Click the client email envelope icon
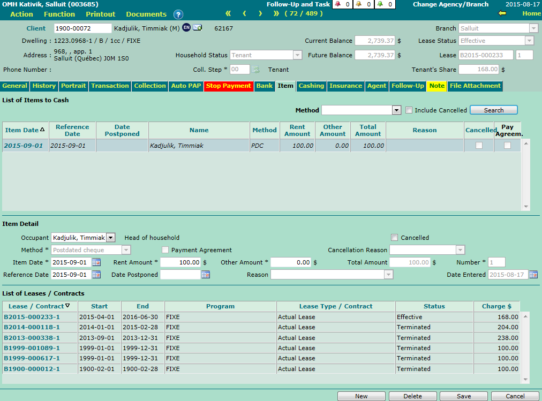 point(198,28)
